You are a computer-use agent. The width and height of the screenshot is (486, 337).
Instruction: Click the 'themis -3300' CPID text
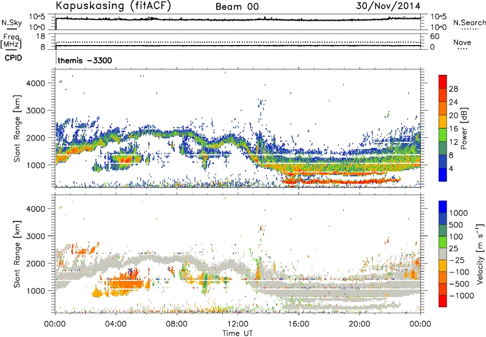pos(85,60)
